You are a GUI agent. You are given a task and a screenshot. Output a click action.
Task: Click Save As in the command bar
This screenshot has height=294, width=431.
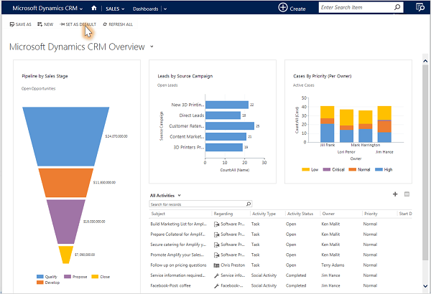click(20, 24)
